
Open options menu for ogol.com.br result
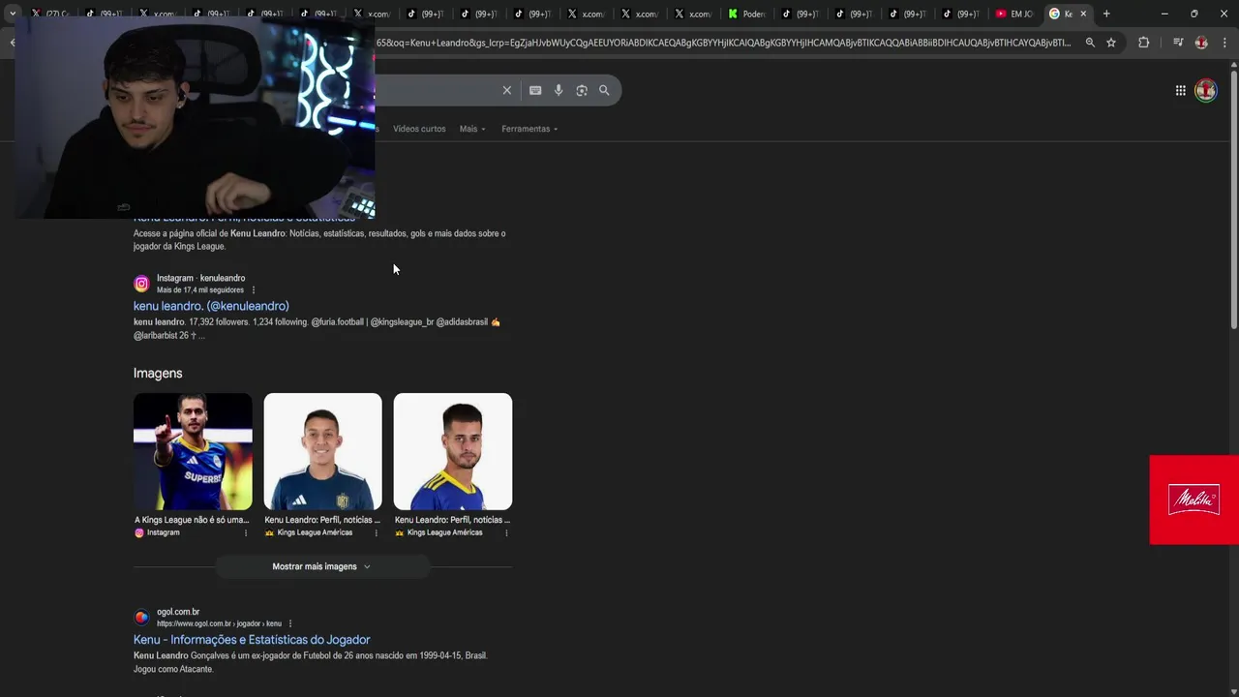coord(290,623)
